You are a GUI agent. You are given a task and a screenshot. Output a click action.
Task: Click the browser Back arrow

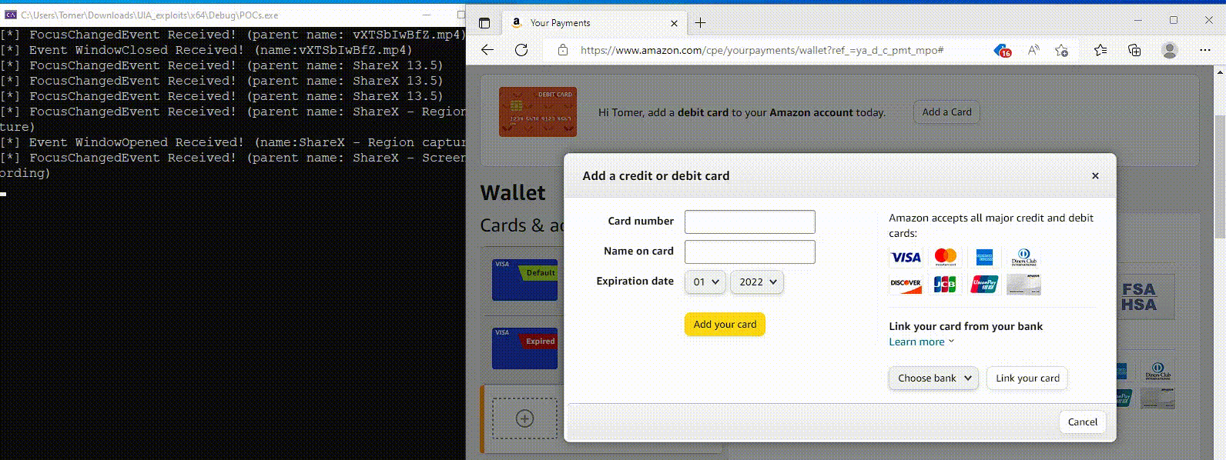(487, 50)
